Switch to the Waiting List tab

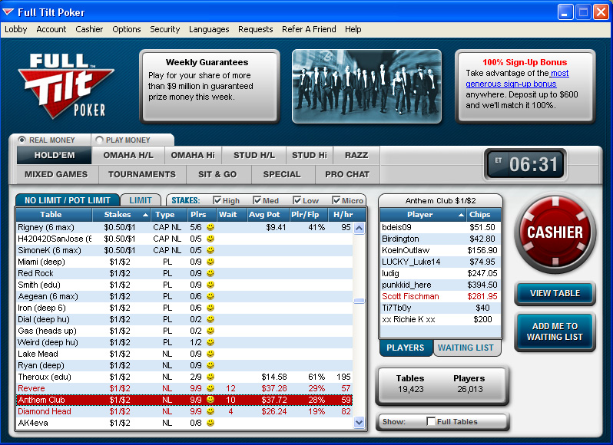[466, 348]
